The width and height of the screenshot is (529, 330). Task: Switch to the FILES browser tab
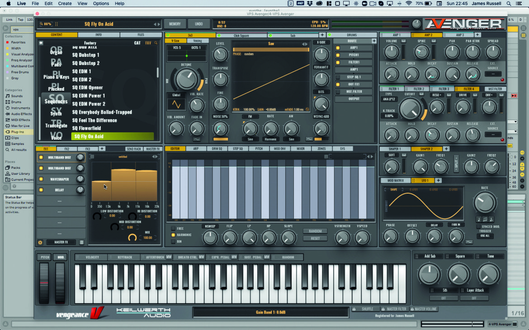point(141,35)
